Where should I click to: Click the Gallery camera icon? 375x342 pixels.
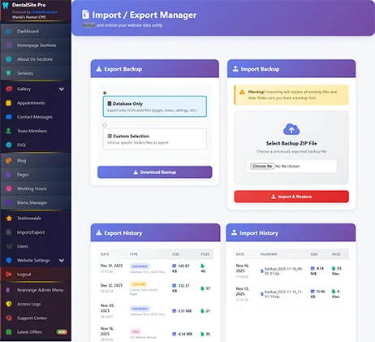(9, 89)
